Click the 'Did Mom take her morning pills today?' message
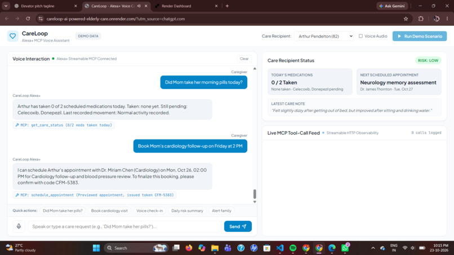 [203, 82]
